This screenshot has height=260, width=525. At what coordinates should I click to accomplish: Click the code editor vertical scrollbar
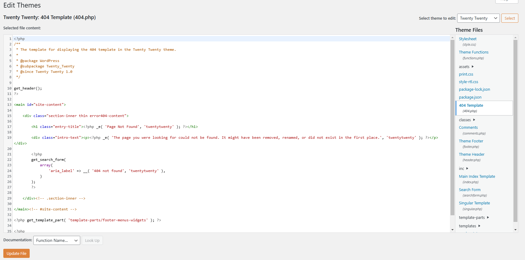click(452, 127)
